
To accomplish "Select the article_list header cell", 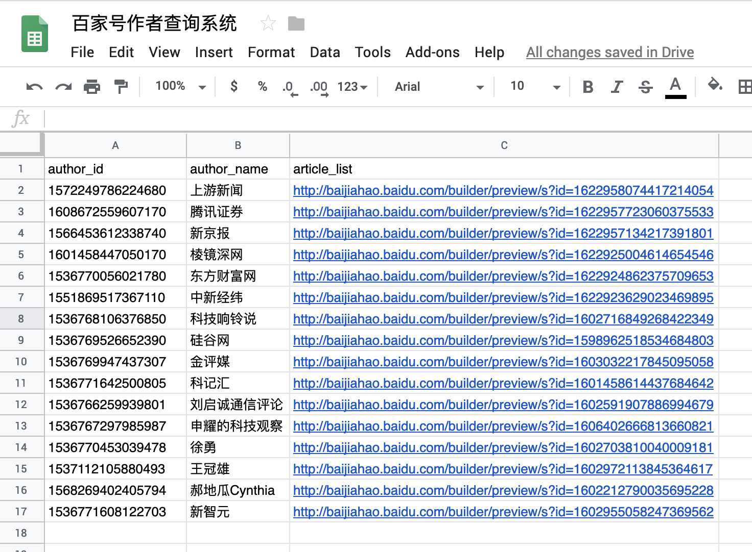I will [x=504, y=169].
